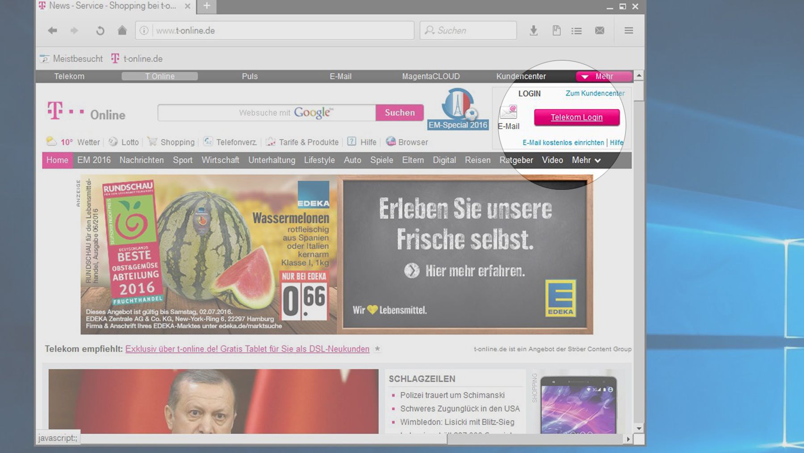Image resolution: width=804 pixels, height=453 pixels.
Task: Open MagentaCLOUD in the top bar
Action: coord(431,76)
